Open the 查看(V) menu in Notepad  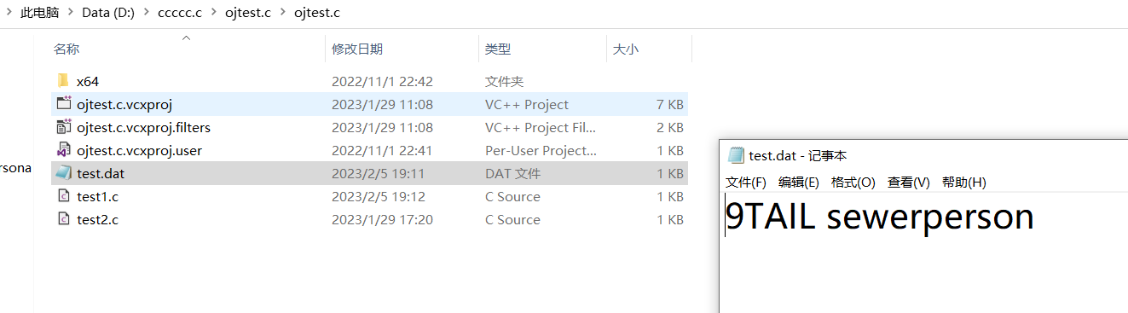[x=908, y=183]
